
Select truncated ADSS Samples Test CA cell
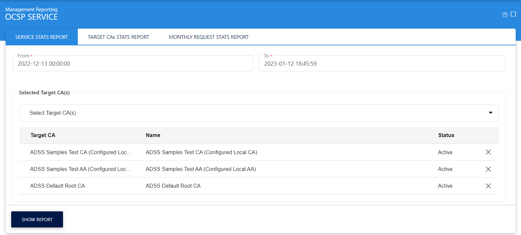pos(81,152)
